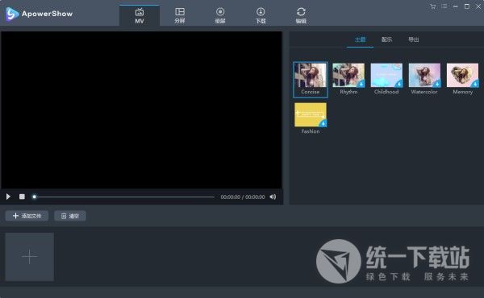This screenshot has height=298, width=484.
Task: Play the video preview
Action: 8,197
